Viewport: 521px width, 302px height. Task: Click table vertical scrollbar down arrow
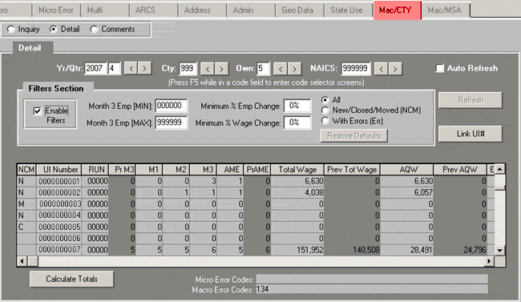[499, 251]
